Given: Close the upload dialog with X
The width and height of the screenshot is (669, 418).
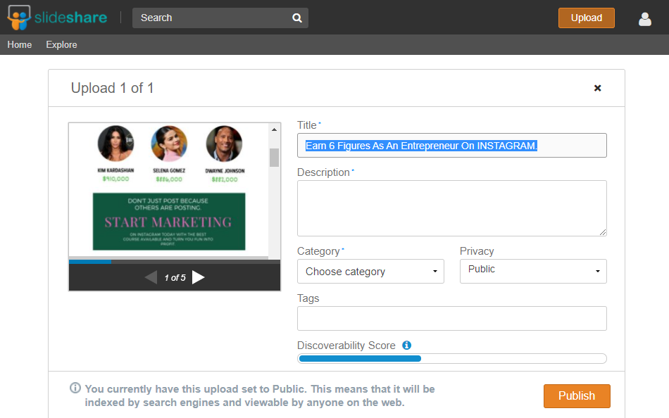Looking at the screenshot, I should click(x=597, y=88).
